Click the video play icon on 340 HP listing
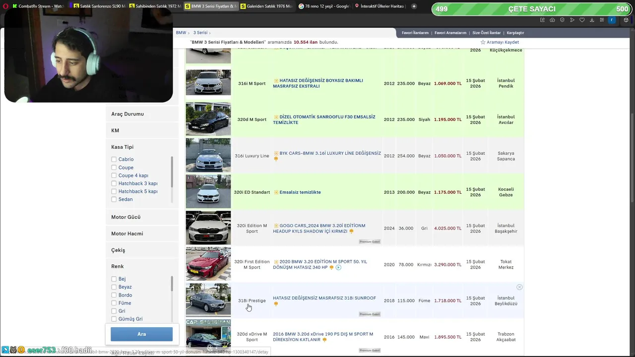Image resolution: width=635 pixels, height=357 pixels. tap(338, 267)
